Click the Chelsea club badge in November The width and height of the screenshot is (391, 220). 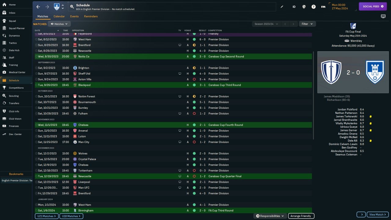[x=75, y=125]
